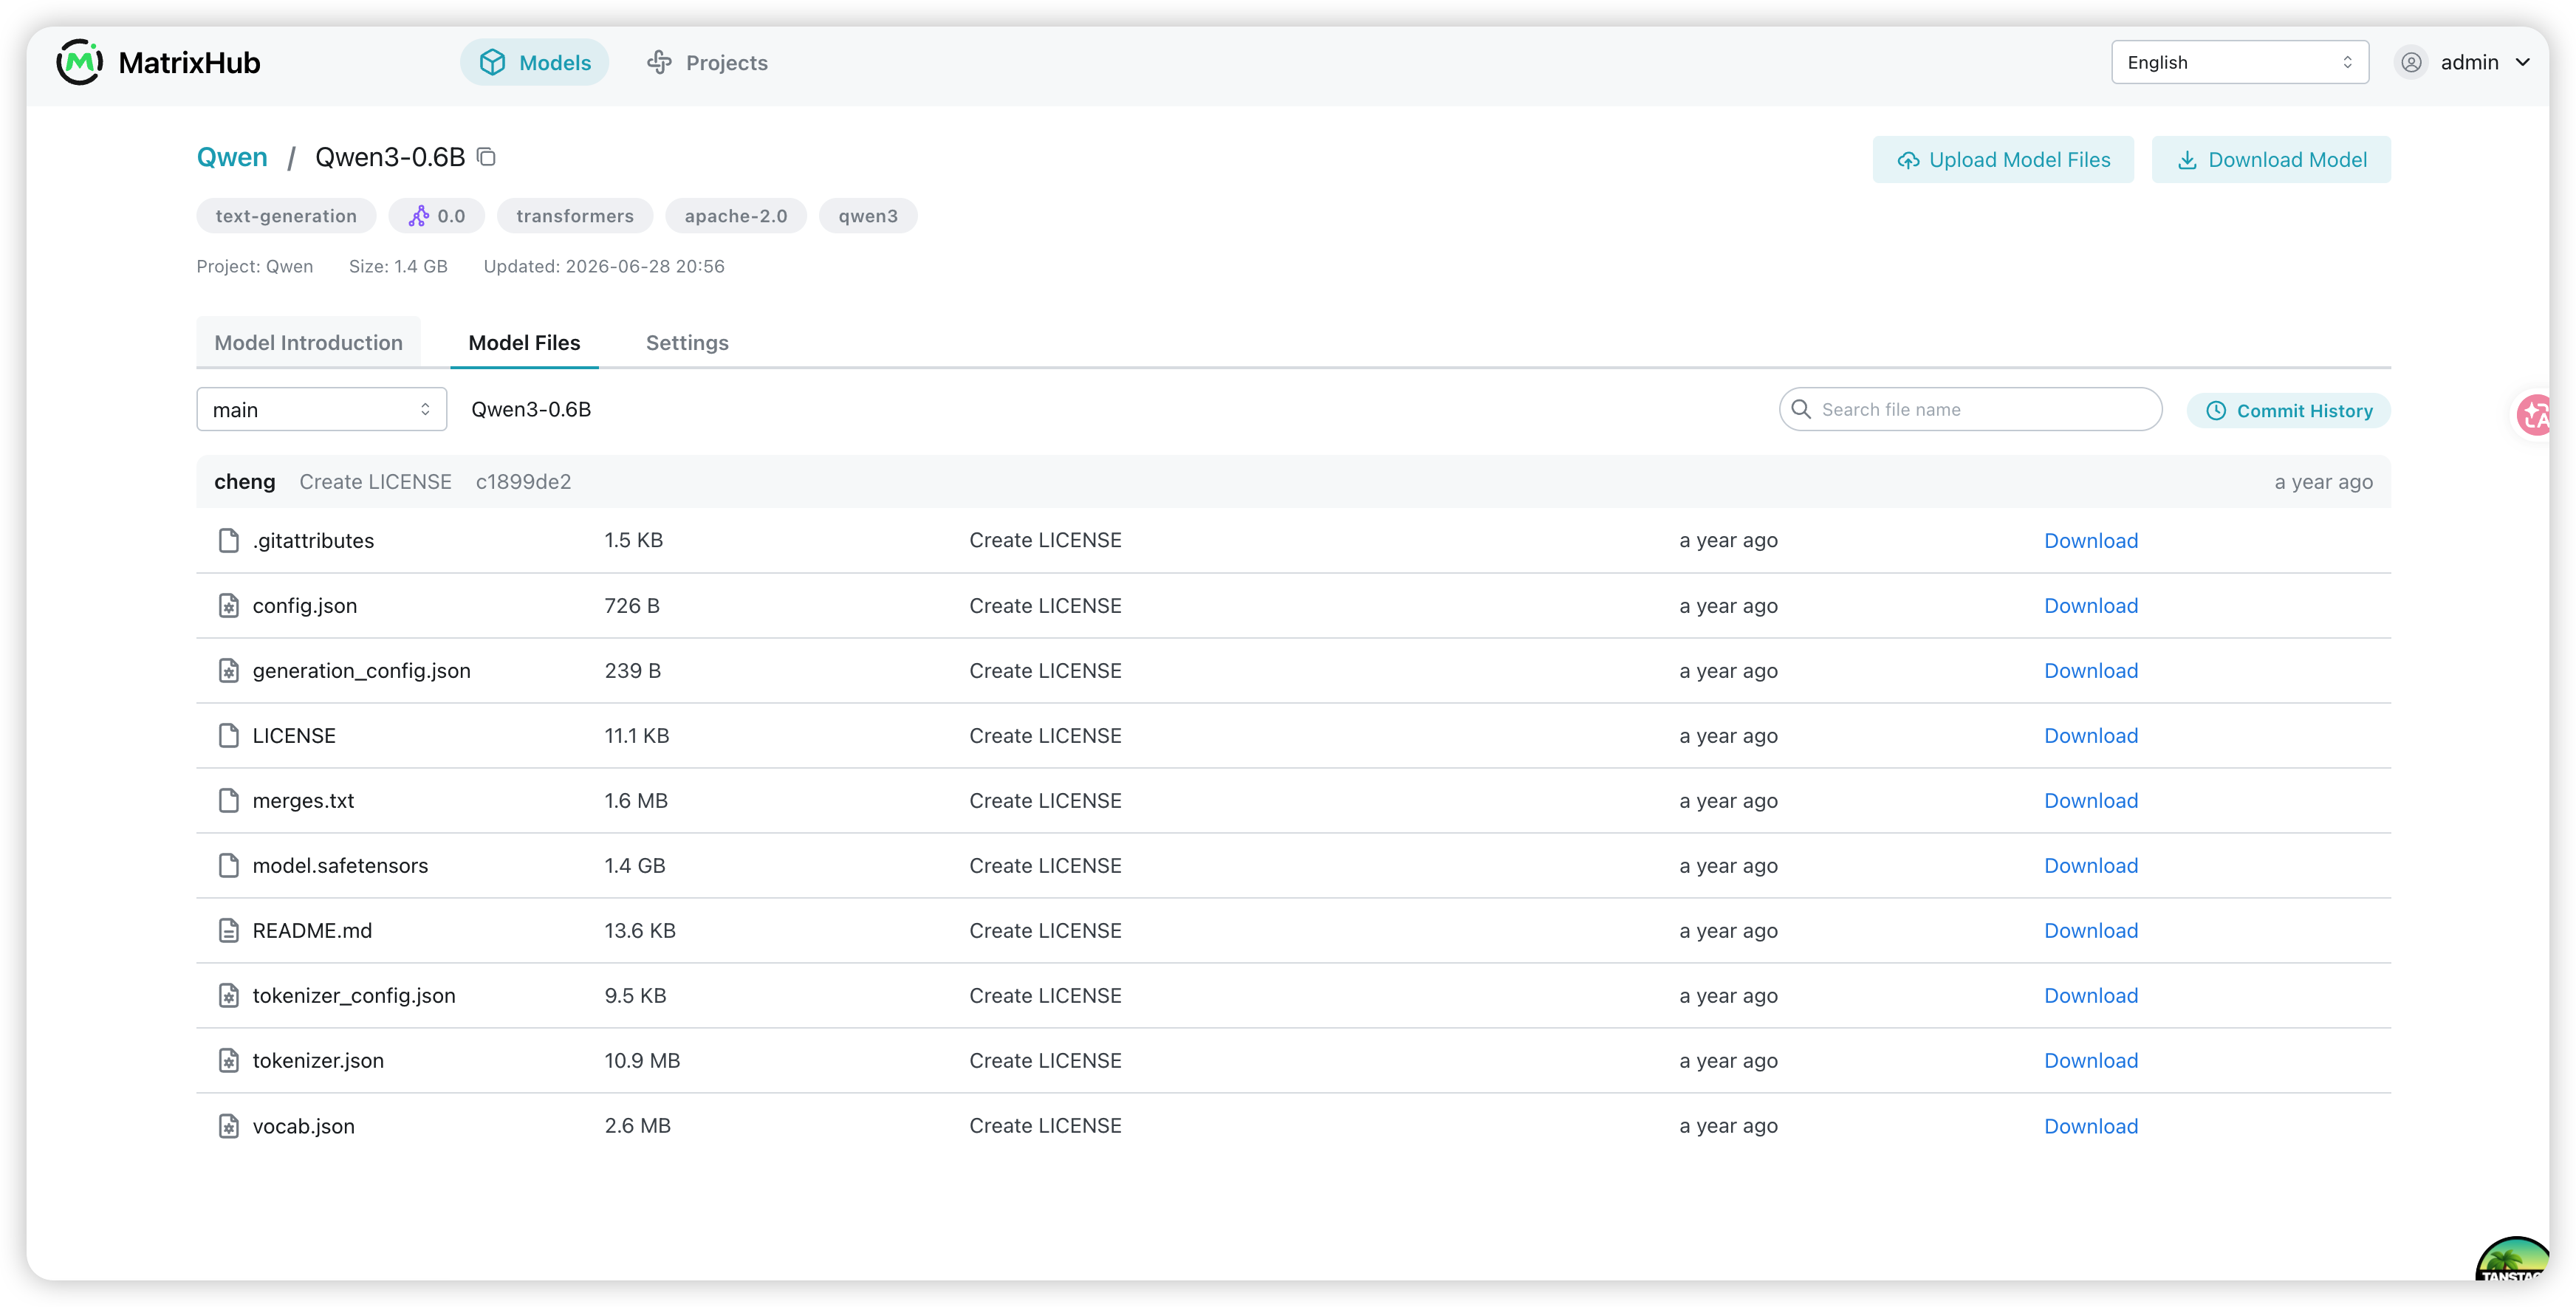Viewport: 2576px width, 1307px height.
Task: Click the model.safetensors file icon
Action: [x=229, y=865]
